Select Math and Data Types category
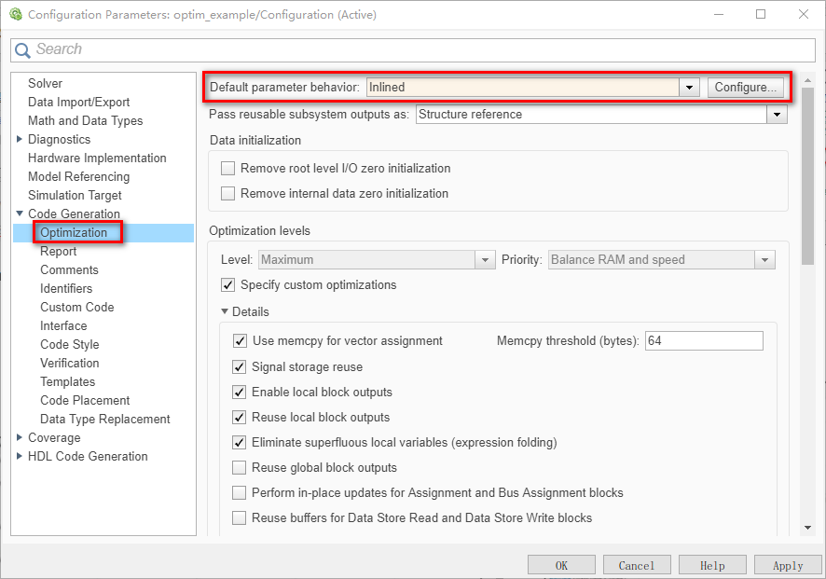 pos(86,120)
